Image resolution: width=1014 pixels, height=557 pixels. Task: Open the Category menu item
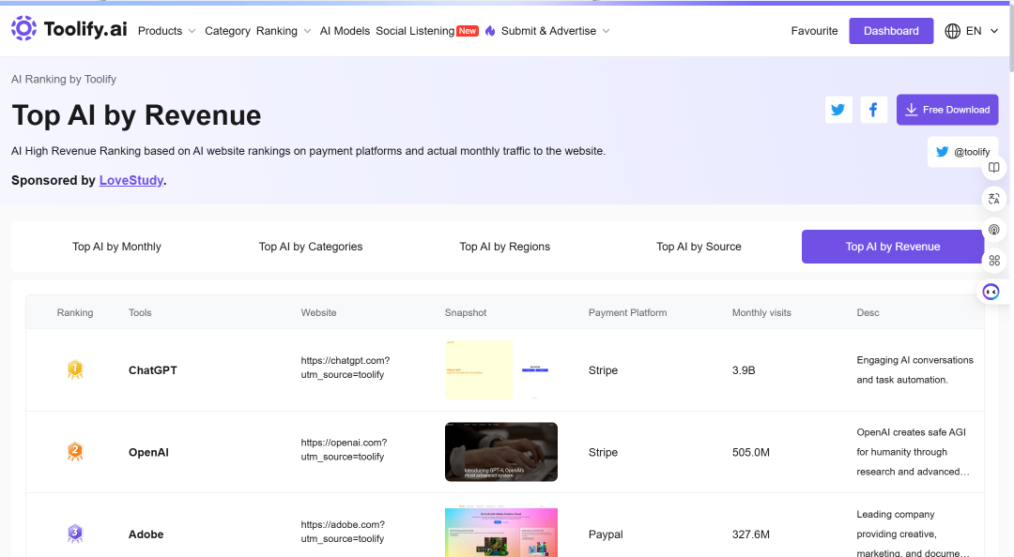227,31
